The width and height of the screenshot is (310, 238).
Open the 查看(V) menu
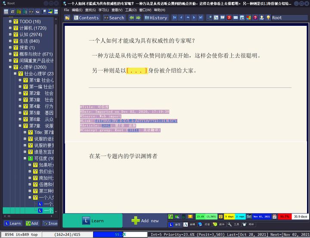click(117, 10)
